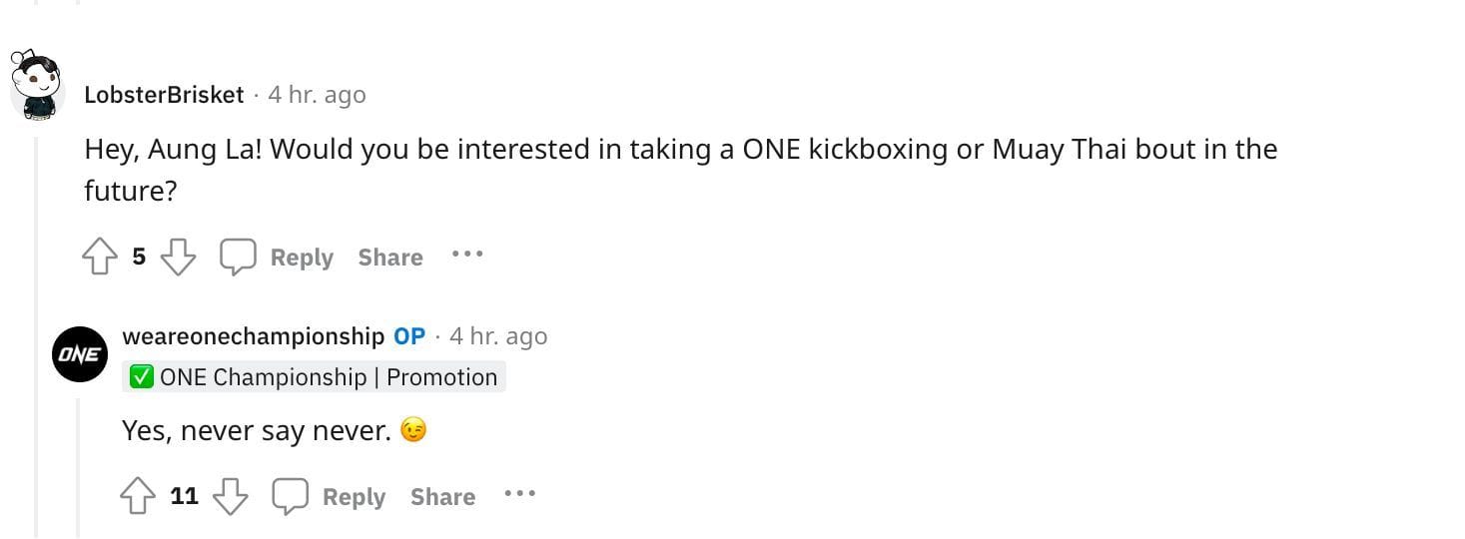Click comment bubble icon under LobsterBrisket's comment
Screen dimensions: 1465x539
(238, 258)
